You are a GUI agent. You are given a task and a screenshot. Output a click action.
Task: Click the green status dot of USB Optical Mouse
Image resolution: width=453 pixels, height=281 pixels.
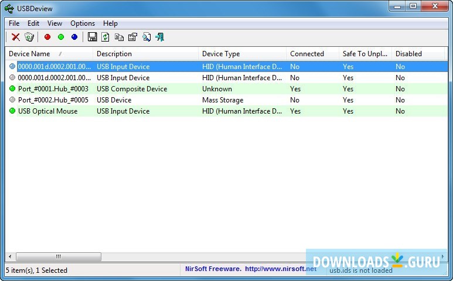pos(12,111)
